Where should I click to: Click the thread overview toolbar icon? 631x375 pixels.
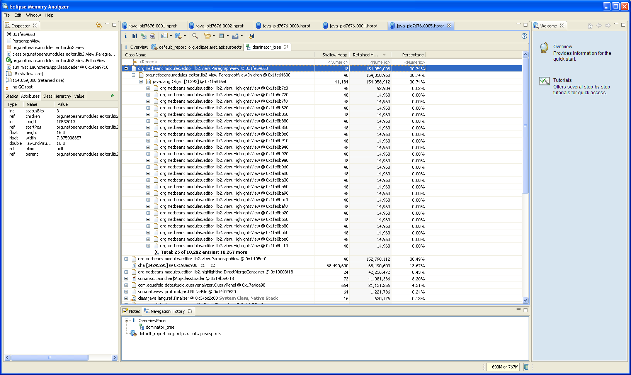click(x=164, y=36)
